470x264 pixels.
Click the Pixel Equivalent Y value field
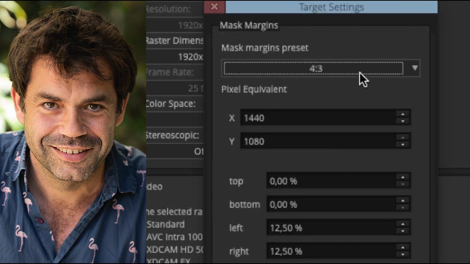point(318,141)
